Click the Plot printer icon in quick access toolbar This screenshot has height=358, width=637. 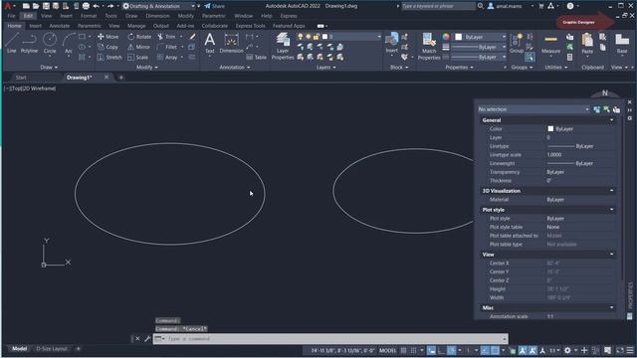point(86,6)
